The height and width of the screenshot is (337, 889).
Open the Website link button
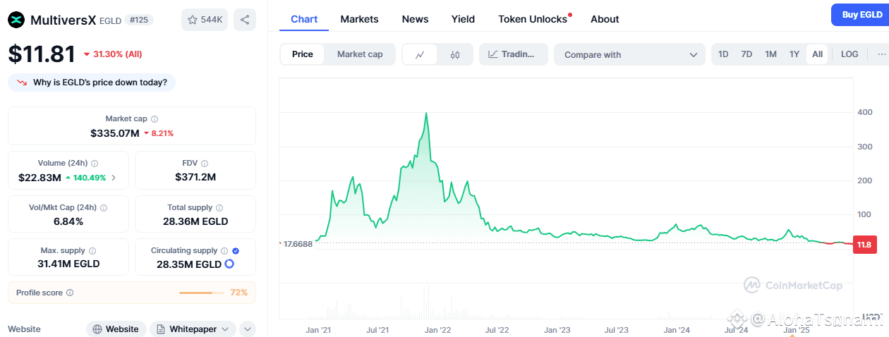click(116, 329)
